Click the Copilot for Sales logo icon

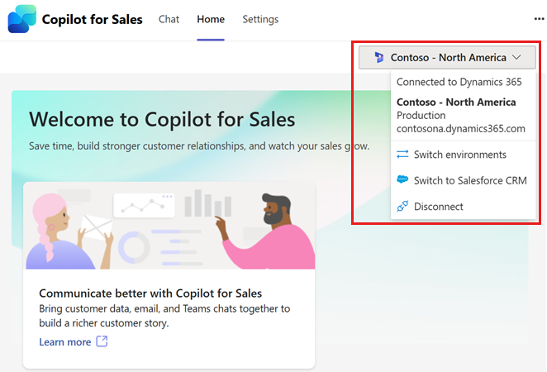pyautogui.click(x=22, y=19)
